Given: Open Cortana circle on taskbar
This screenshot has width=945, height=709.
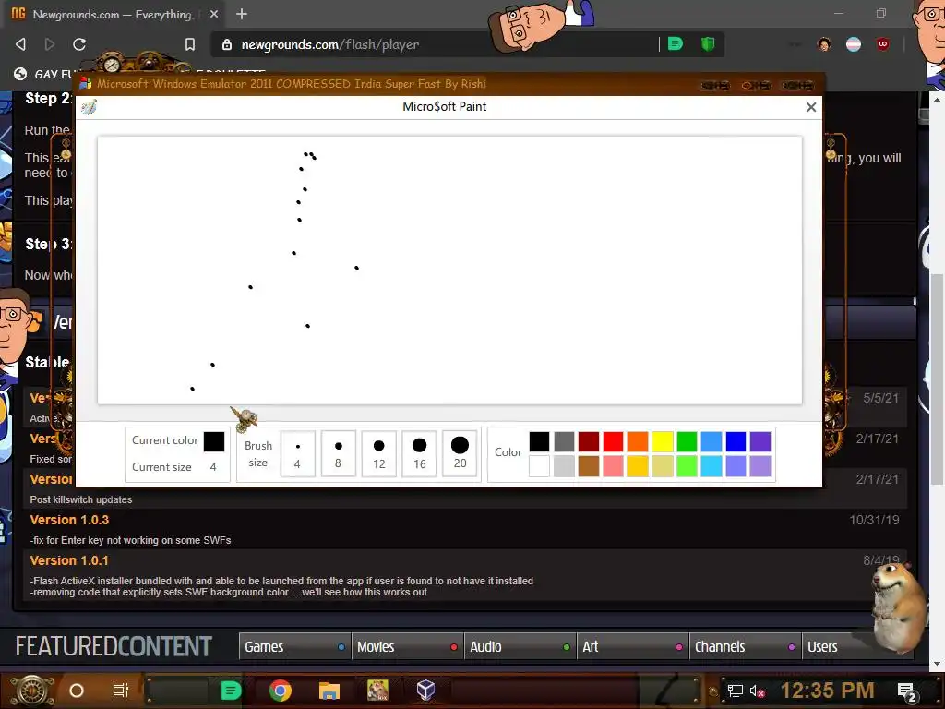Looking at the screenshot, I should [77, 691].
